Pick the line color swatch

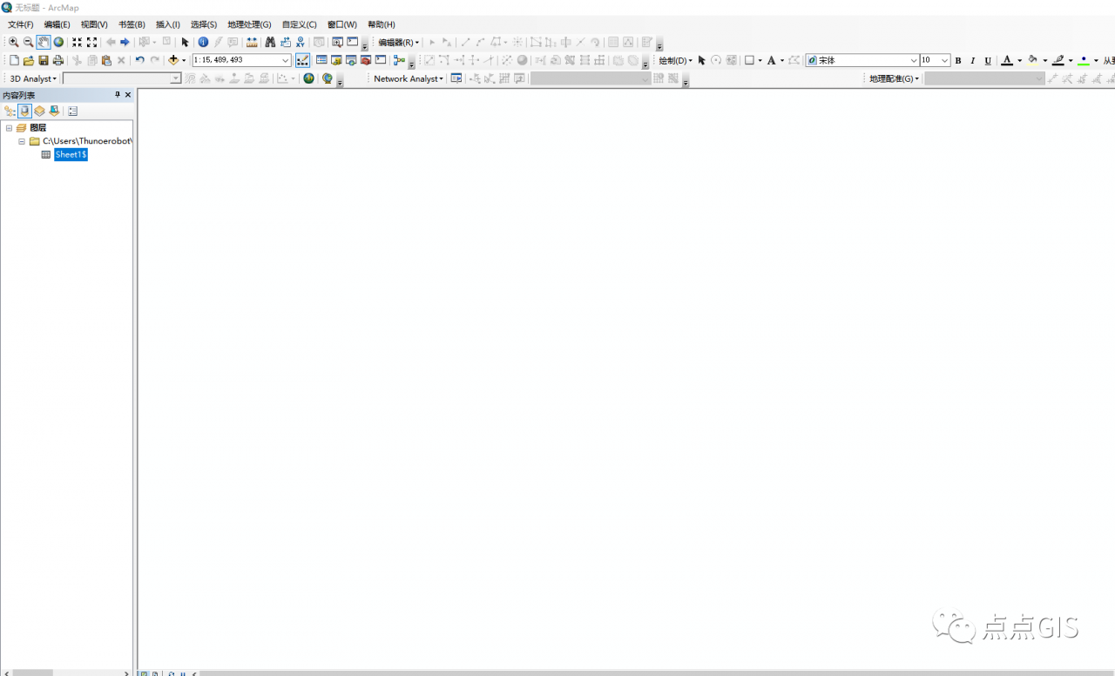(1058, 60)
